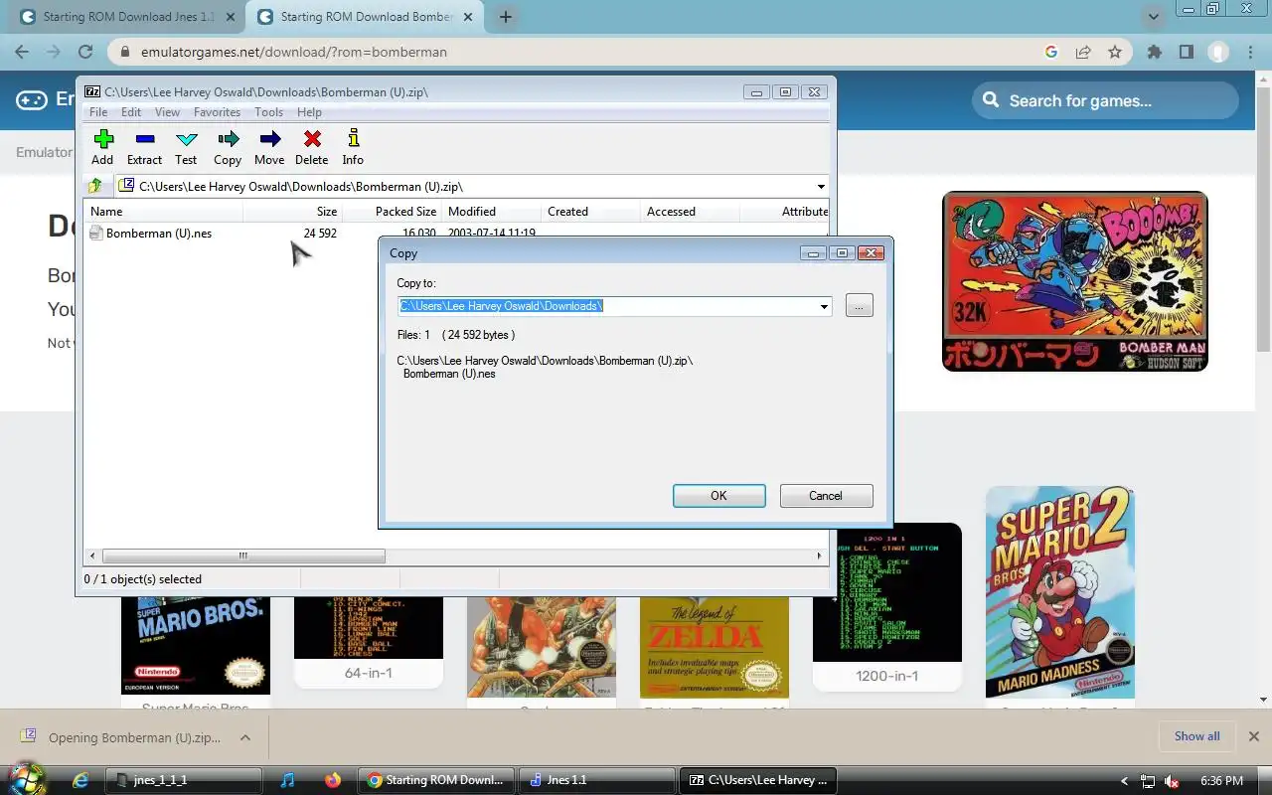Click the Bomberman cover art image
1272x795 pixels.
[x=1074, y=281]
